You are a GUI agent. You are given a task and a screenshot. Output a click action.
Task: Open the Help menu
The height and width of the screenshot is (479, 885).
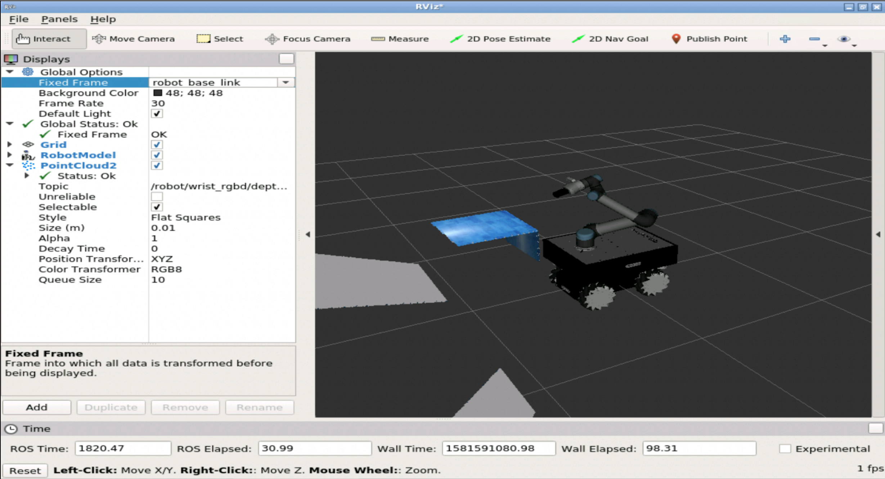pyautogui.click(x=103, y=19)
